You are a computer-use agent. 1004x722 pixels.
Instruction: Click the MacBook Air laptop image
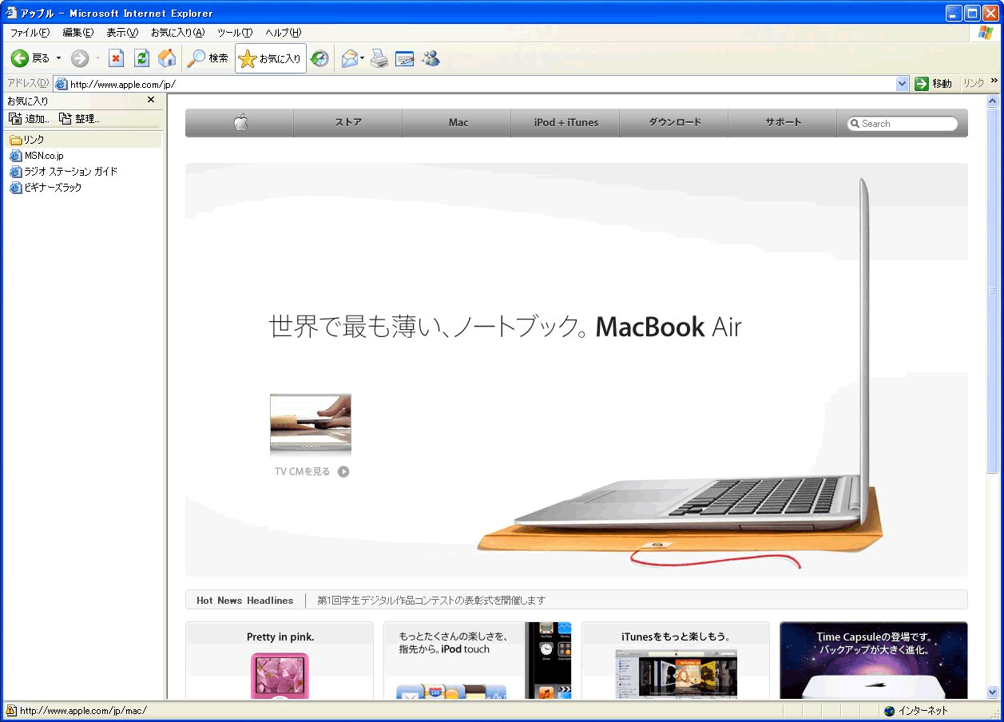679,375
